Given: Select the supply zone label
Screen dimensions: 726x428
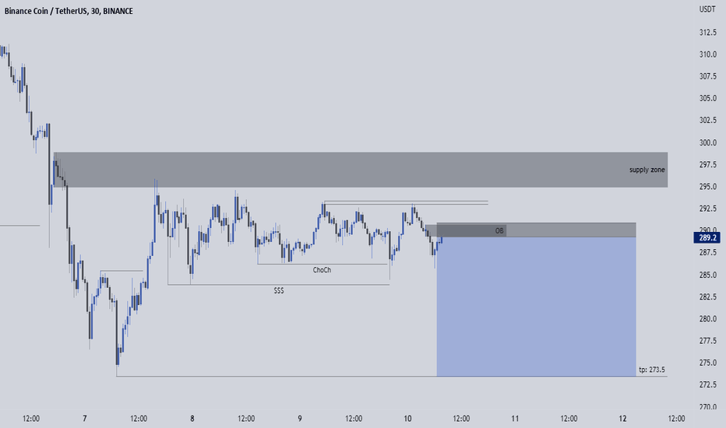Looking at the screenshot, I should coord(647,170).
